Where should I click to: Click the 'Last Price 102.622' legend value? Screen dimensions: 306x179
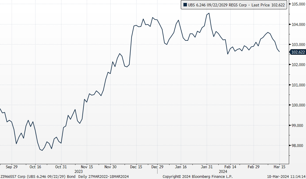coord(268,5)
